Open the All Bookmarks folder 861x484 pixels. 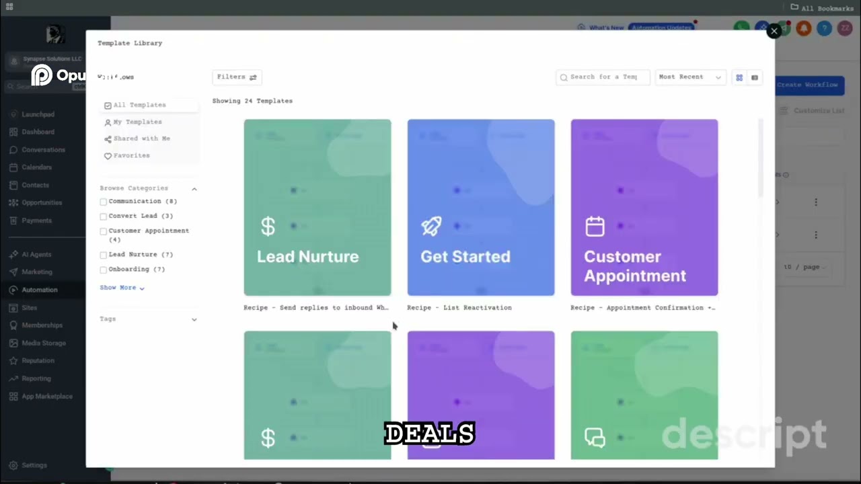coord(822,8)
